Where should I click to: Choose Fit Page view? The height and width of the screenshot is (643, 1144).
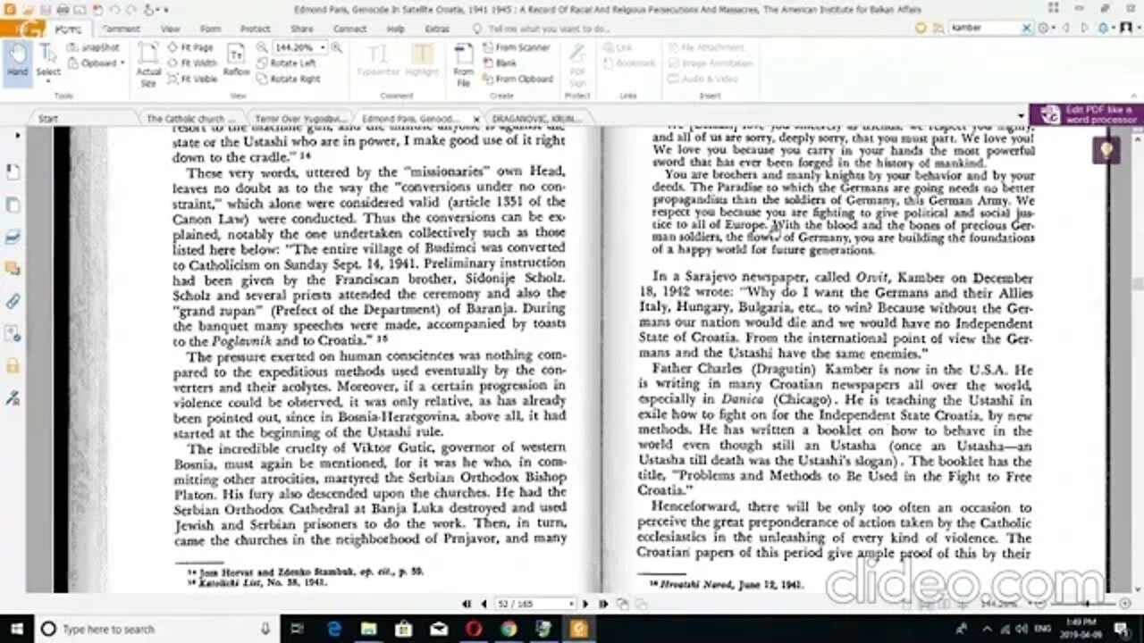pyautogui.click(x=191, y=47)
